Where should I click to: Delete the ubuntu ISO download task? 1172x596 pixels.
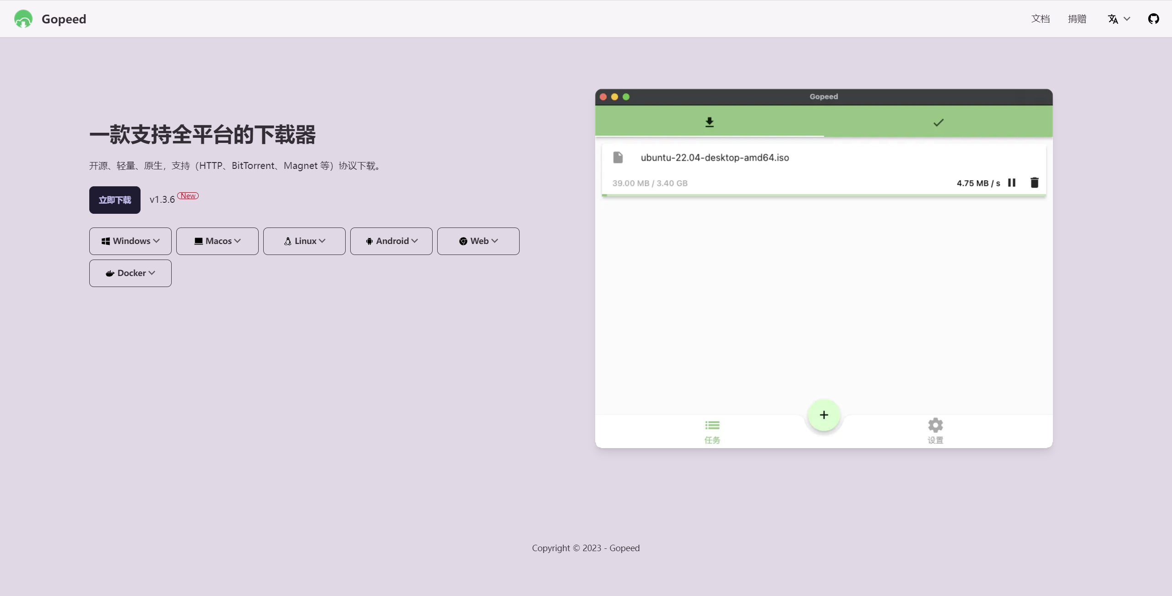pos(1034,183)
